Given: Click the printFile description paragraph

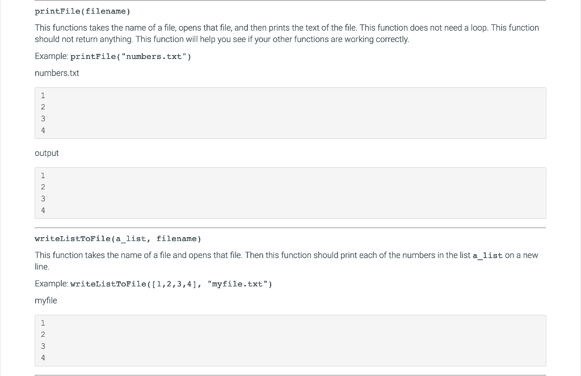Looking at the screenshot, I should [287, 33].
